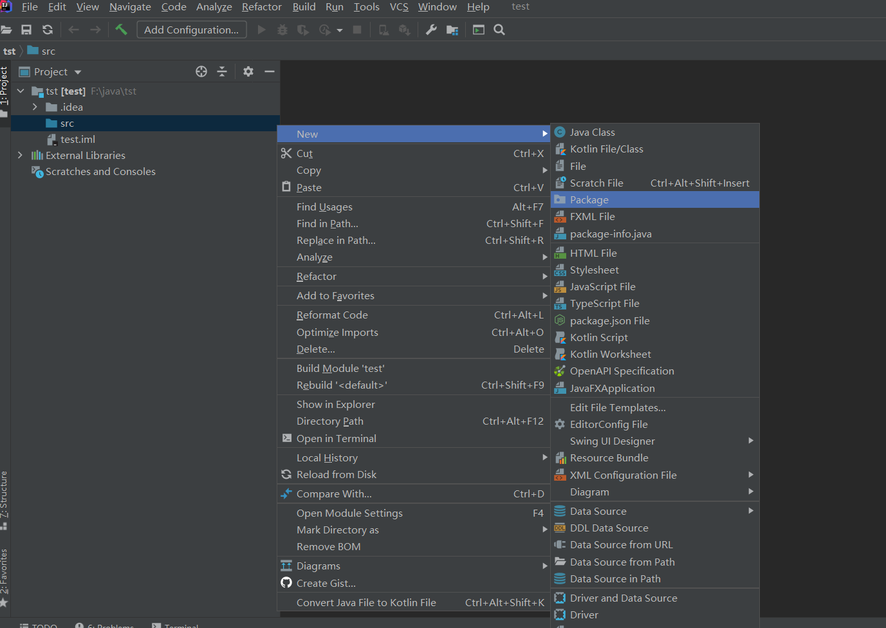Open Project panel gear options
This screenshot has height=628, width=886.
pos(248,71)
